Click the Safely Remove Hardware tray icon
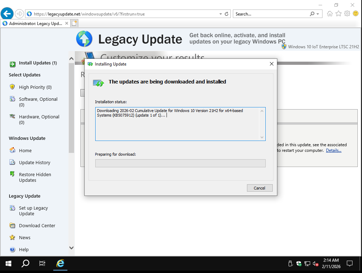Image resolution: width=362 pixels, height=273 pixels. tap(291, 263)
